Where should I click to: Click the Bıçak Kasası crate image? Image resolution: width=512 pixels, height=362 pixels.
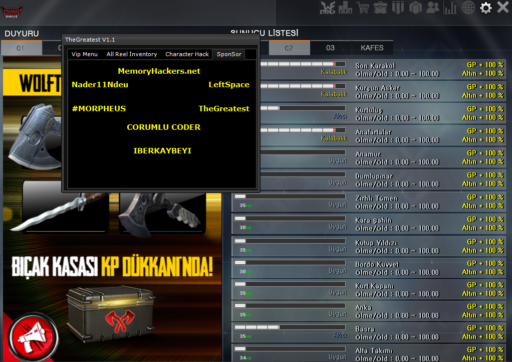coord(111,314)
